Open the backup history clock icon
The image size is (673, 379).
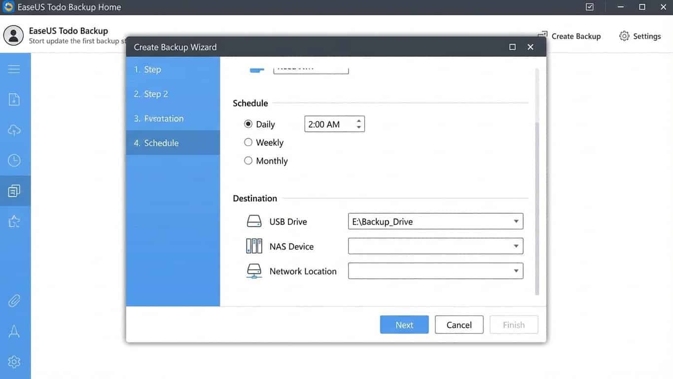[15, 160]
